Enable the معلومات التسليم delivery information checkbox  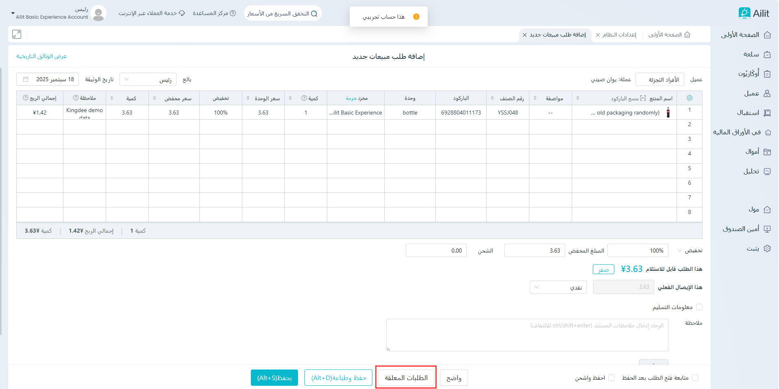click(699, 307)
